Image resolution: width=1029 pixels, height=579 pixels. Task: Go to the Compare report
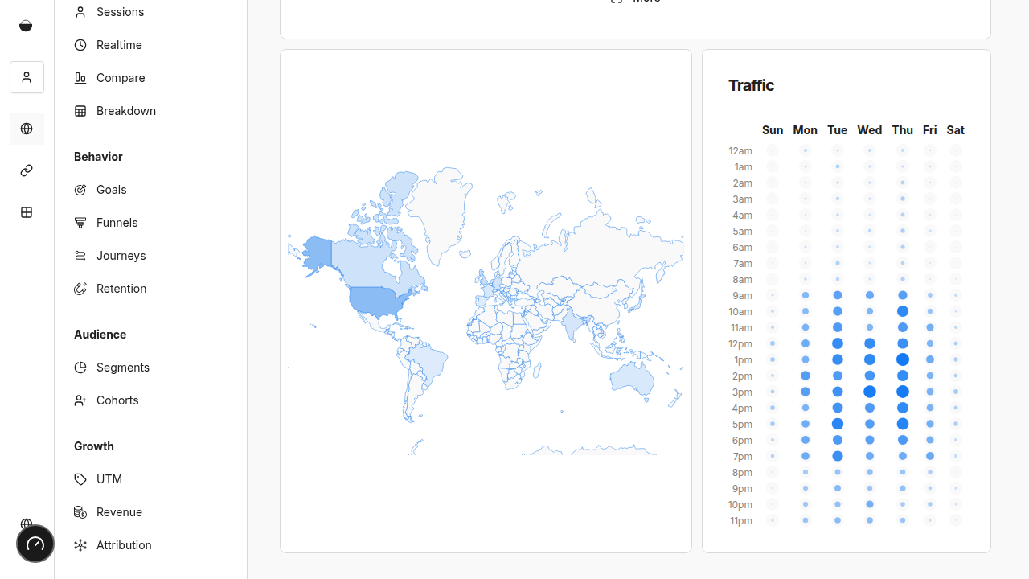[120, 78]
